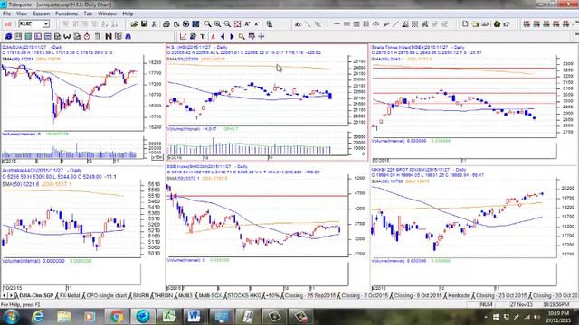Click the Straits Times Index chart title
579x325 pixels.
click(418, 47)
